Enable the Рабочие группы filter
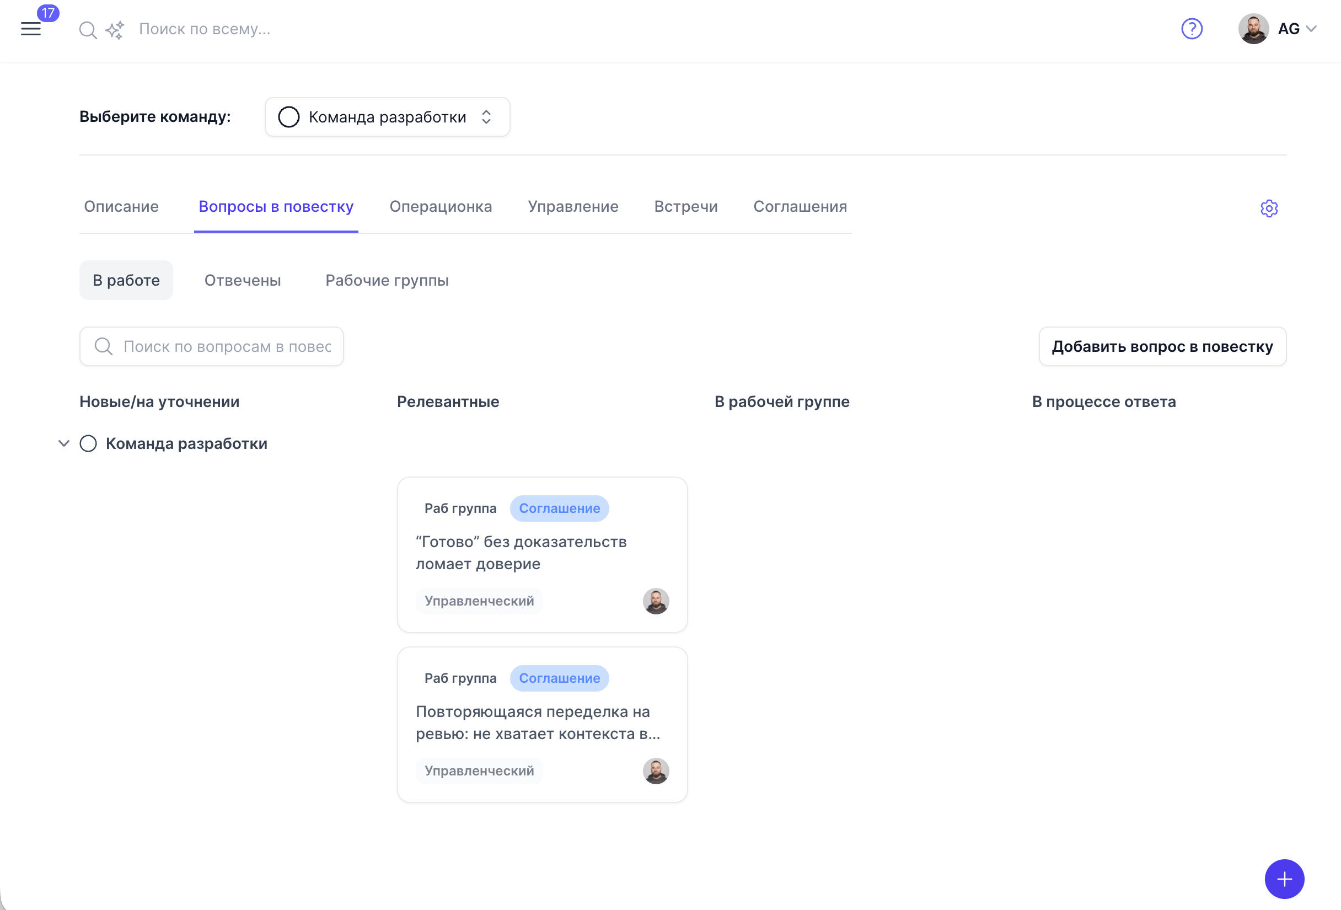The width and height of the screenshot is (1341, 910). point(387,280)
